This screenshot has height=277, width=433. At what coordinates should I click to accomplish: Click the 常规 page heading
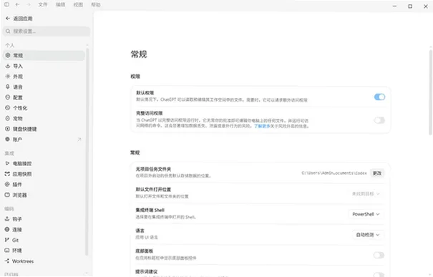tap(139, 54)
